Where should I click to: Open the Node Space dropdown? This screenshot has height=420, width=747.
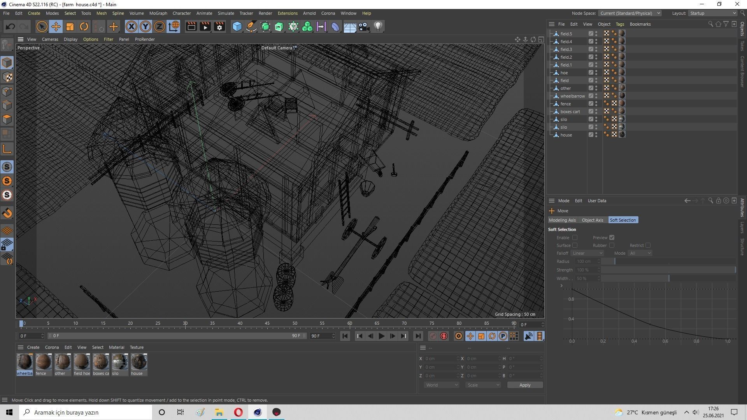pyautogui.click(x=630, y=13)
